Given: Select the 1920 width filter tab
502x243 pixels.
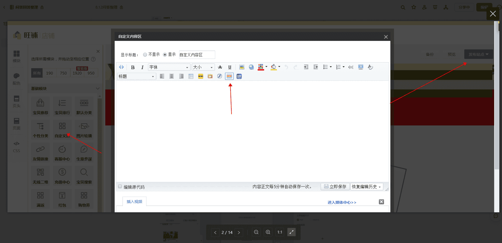Looking at the screenshot, I should click(77, 73).
